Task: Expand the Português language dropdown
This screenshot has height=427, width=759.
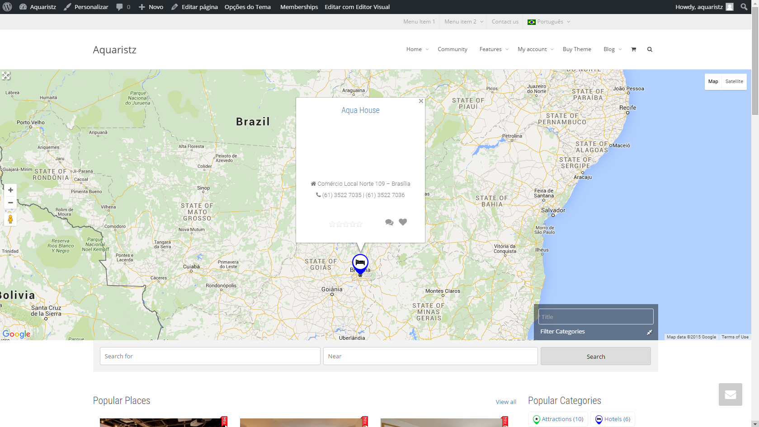Action: tap(549, 22)
